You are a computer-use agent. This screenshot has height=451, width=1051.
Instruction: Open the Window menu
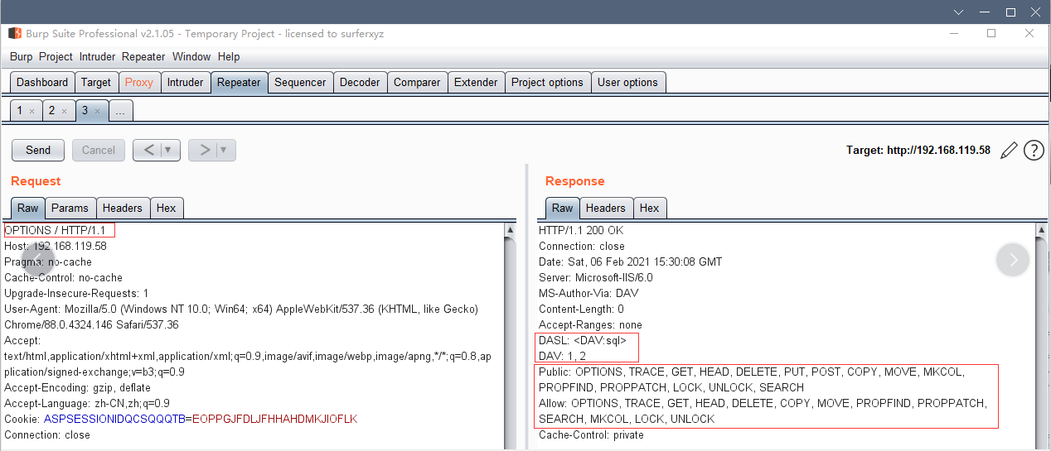pyautogui.click(x=191, y=57)
